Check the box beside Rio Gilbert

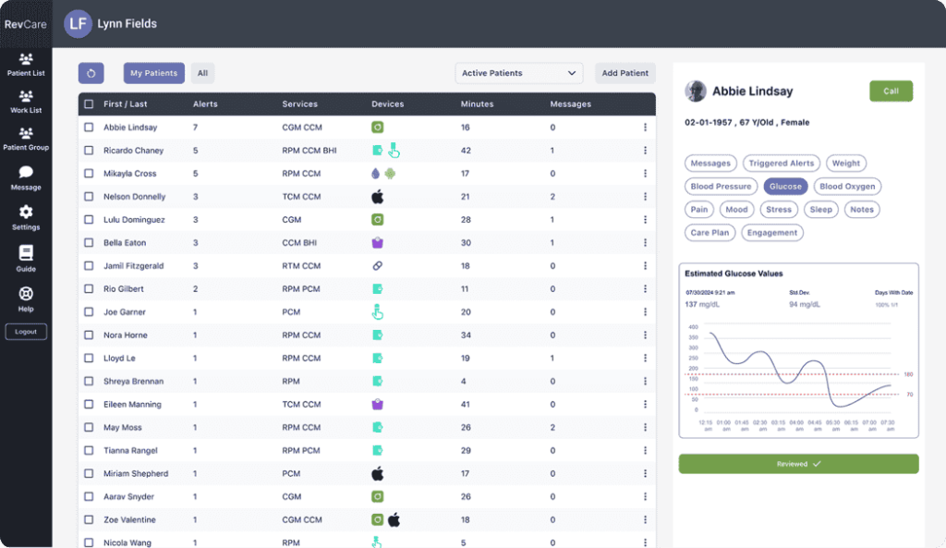(x=90, y=288)
